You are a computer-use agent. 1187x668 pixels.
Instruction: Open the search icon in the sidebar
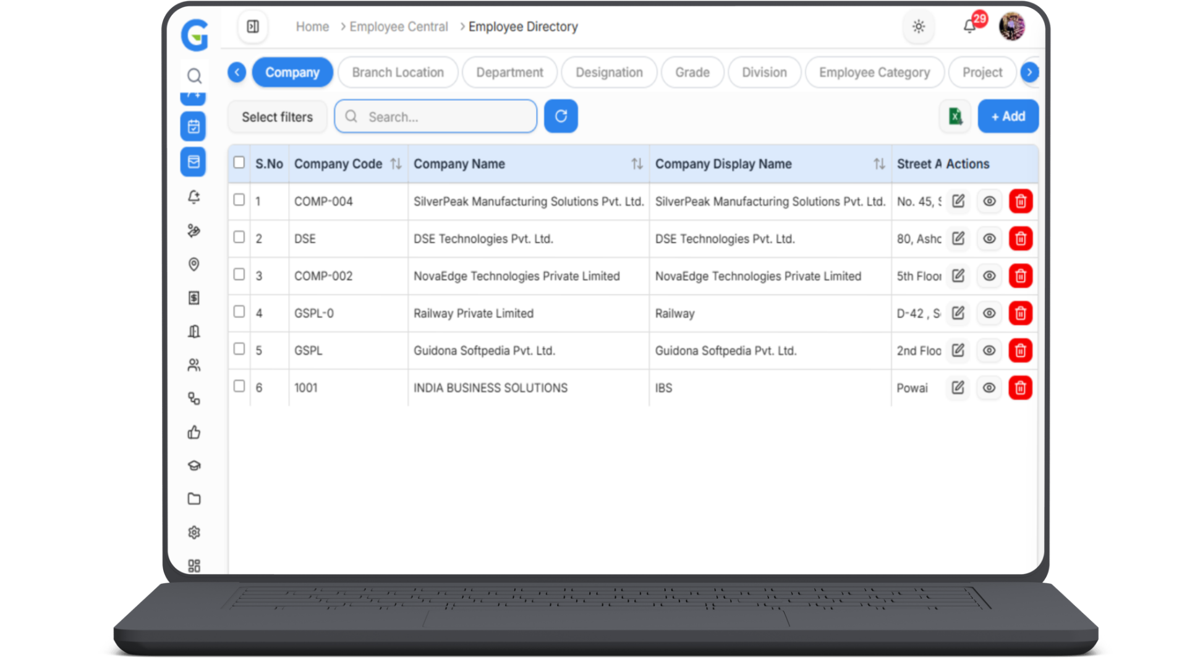pos(194,75)
